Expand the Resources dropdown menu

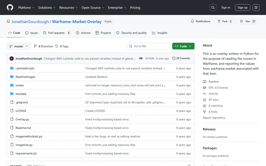68,8
